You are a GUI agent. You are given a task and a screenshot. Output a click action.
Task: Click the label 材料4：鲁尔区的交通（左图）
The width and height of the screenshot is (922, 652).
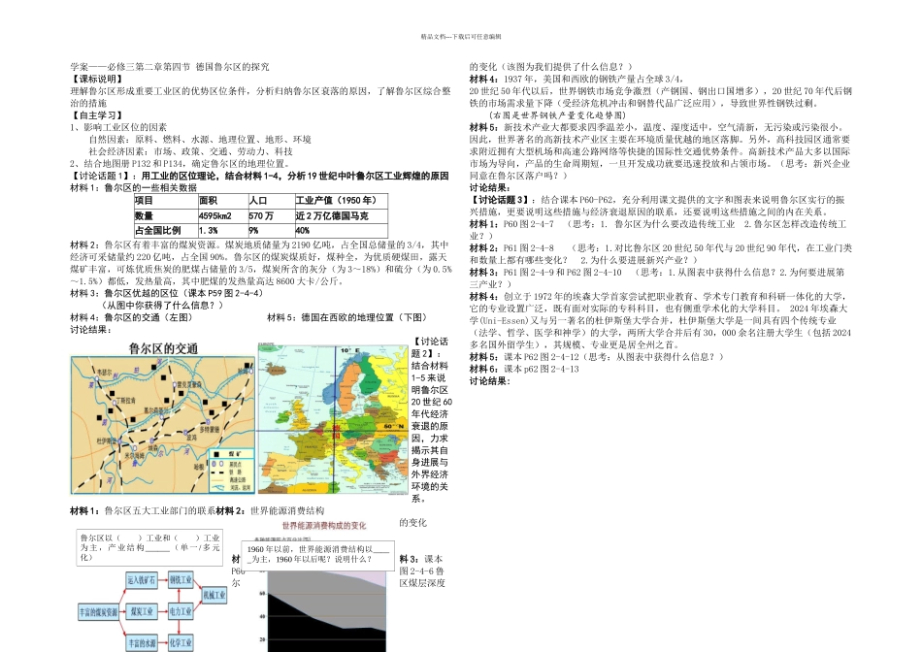[131, 317]
